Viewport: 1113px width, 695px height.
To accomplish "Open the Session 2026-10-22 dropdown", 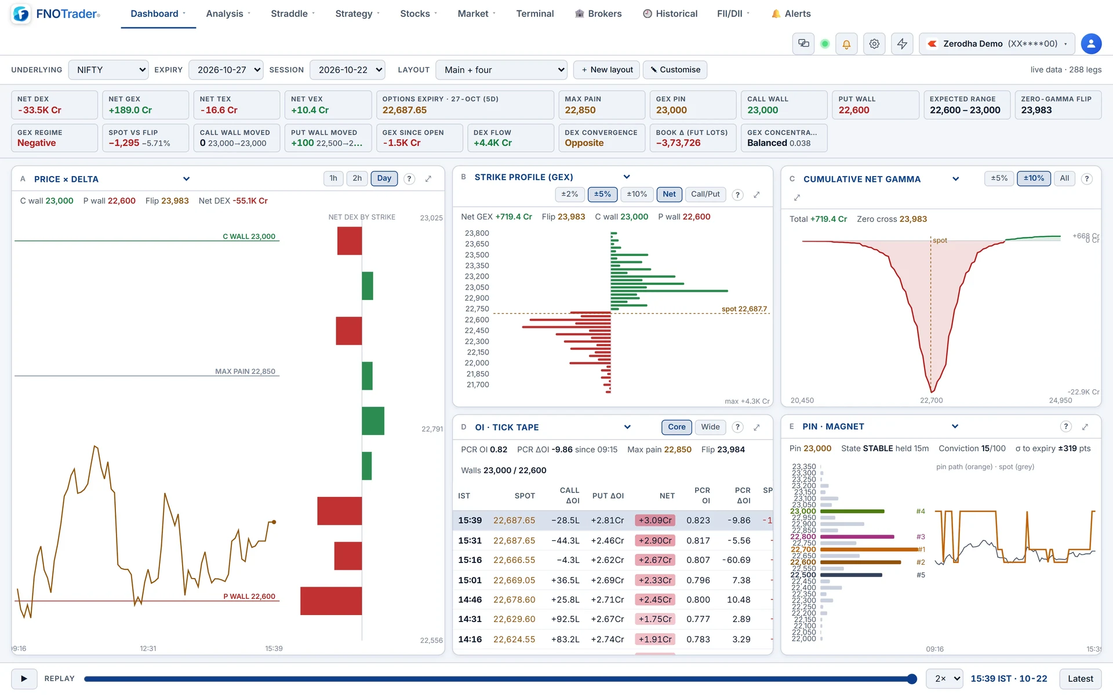I will (x=347, y=70).
